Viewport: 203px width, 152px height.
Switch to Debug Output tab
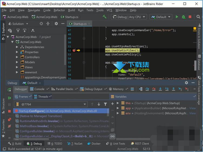pos(93,89)
